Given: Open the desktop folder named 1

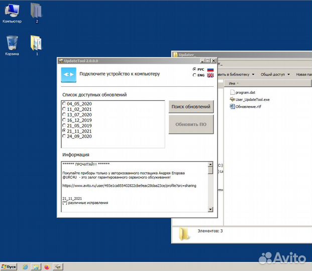Looking at the screenshot, I should click(x=36, y=43).
